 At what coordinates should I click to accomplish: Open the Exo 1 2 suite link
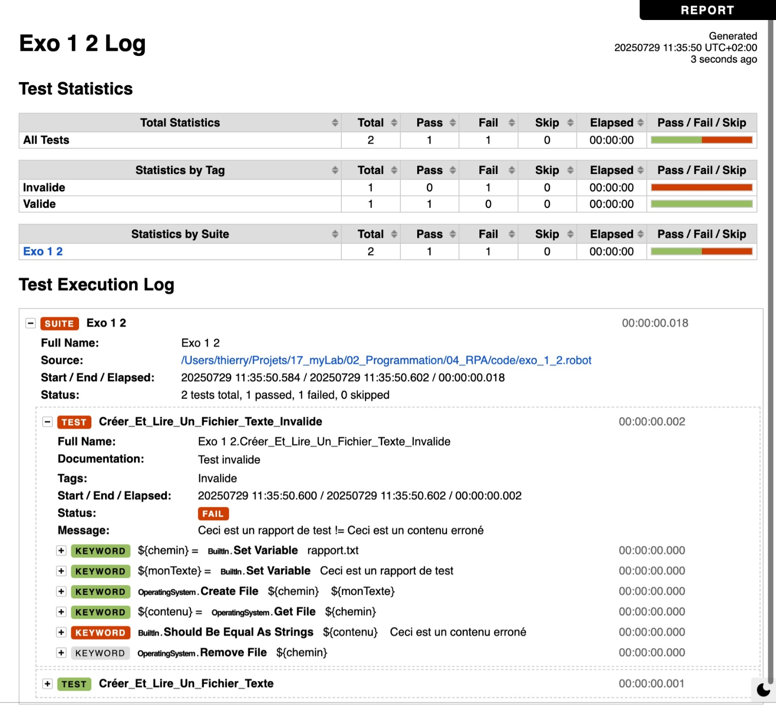tap(43, 251)
